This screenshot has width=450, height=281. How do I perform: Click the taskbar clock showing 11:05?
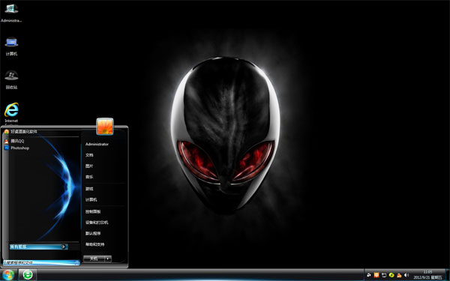pos(427,275)
